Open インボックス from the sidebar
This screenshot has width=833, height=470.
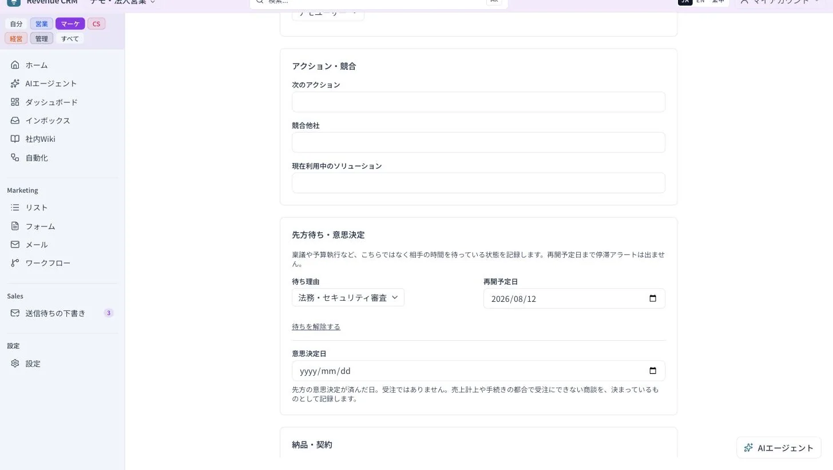click(x=62, y=121)
